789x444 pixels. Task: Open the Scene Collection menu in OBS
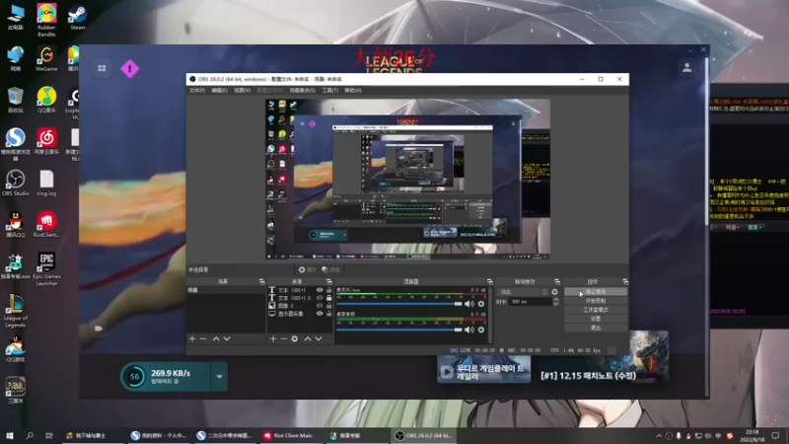pos(303,90)
